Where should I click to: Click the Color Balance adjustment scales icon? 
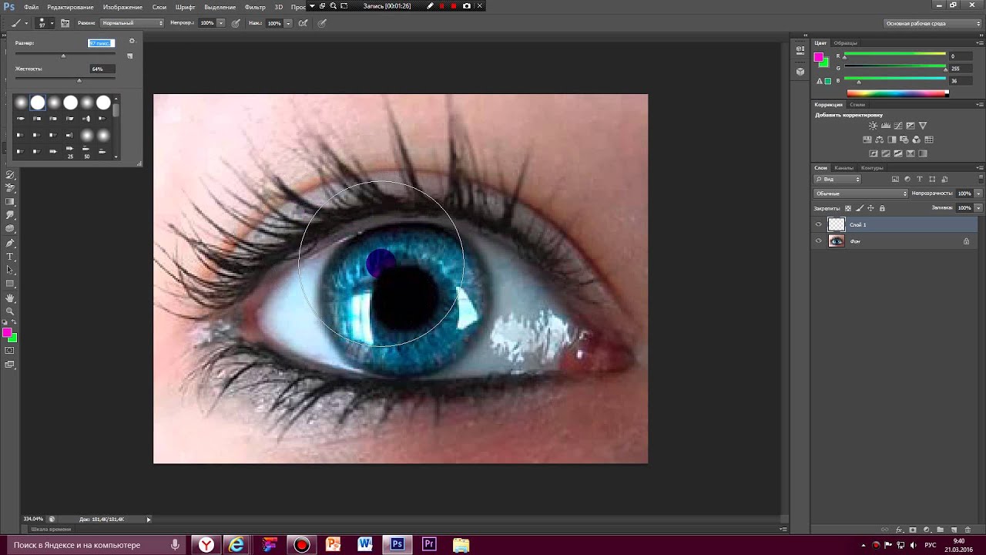(880, 140)
